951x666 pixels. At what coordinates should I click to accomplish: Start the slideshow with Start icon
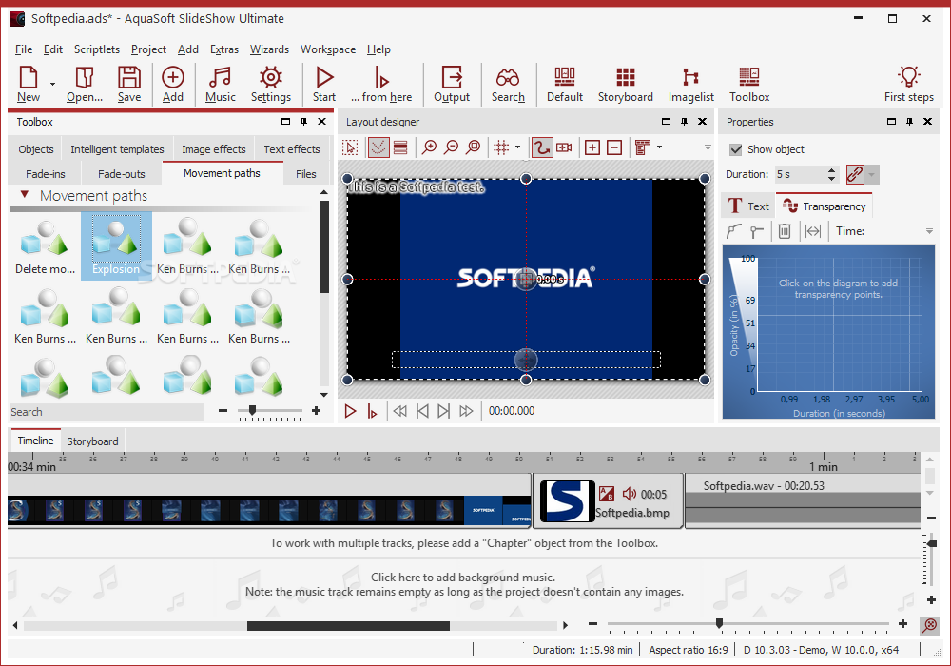[324, 84]
